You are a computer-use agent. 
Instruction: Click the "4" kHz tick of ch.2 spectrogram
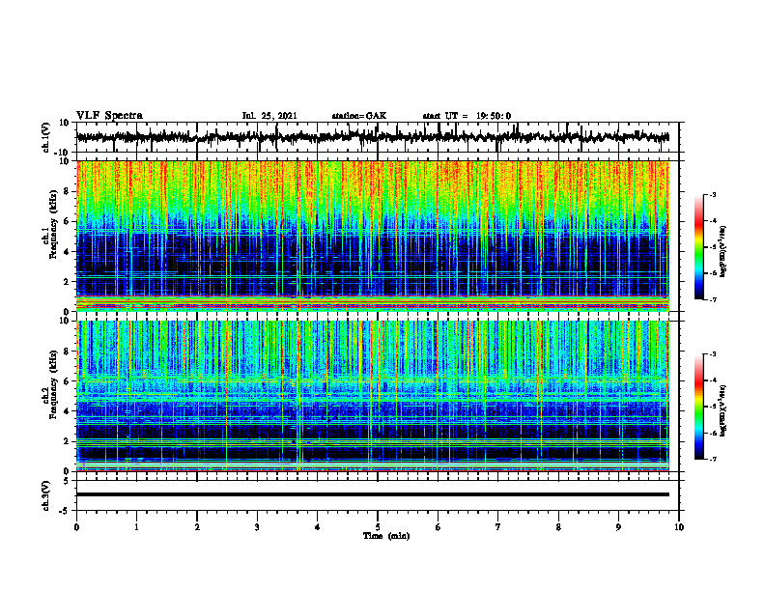pos(67,411)
